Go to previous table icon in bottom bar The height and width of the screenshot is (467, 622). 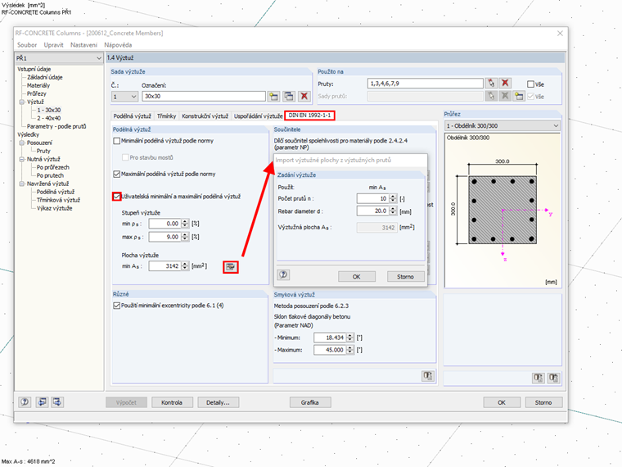coord(42,402)
